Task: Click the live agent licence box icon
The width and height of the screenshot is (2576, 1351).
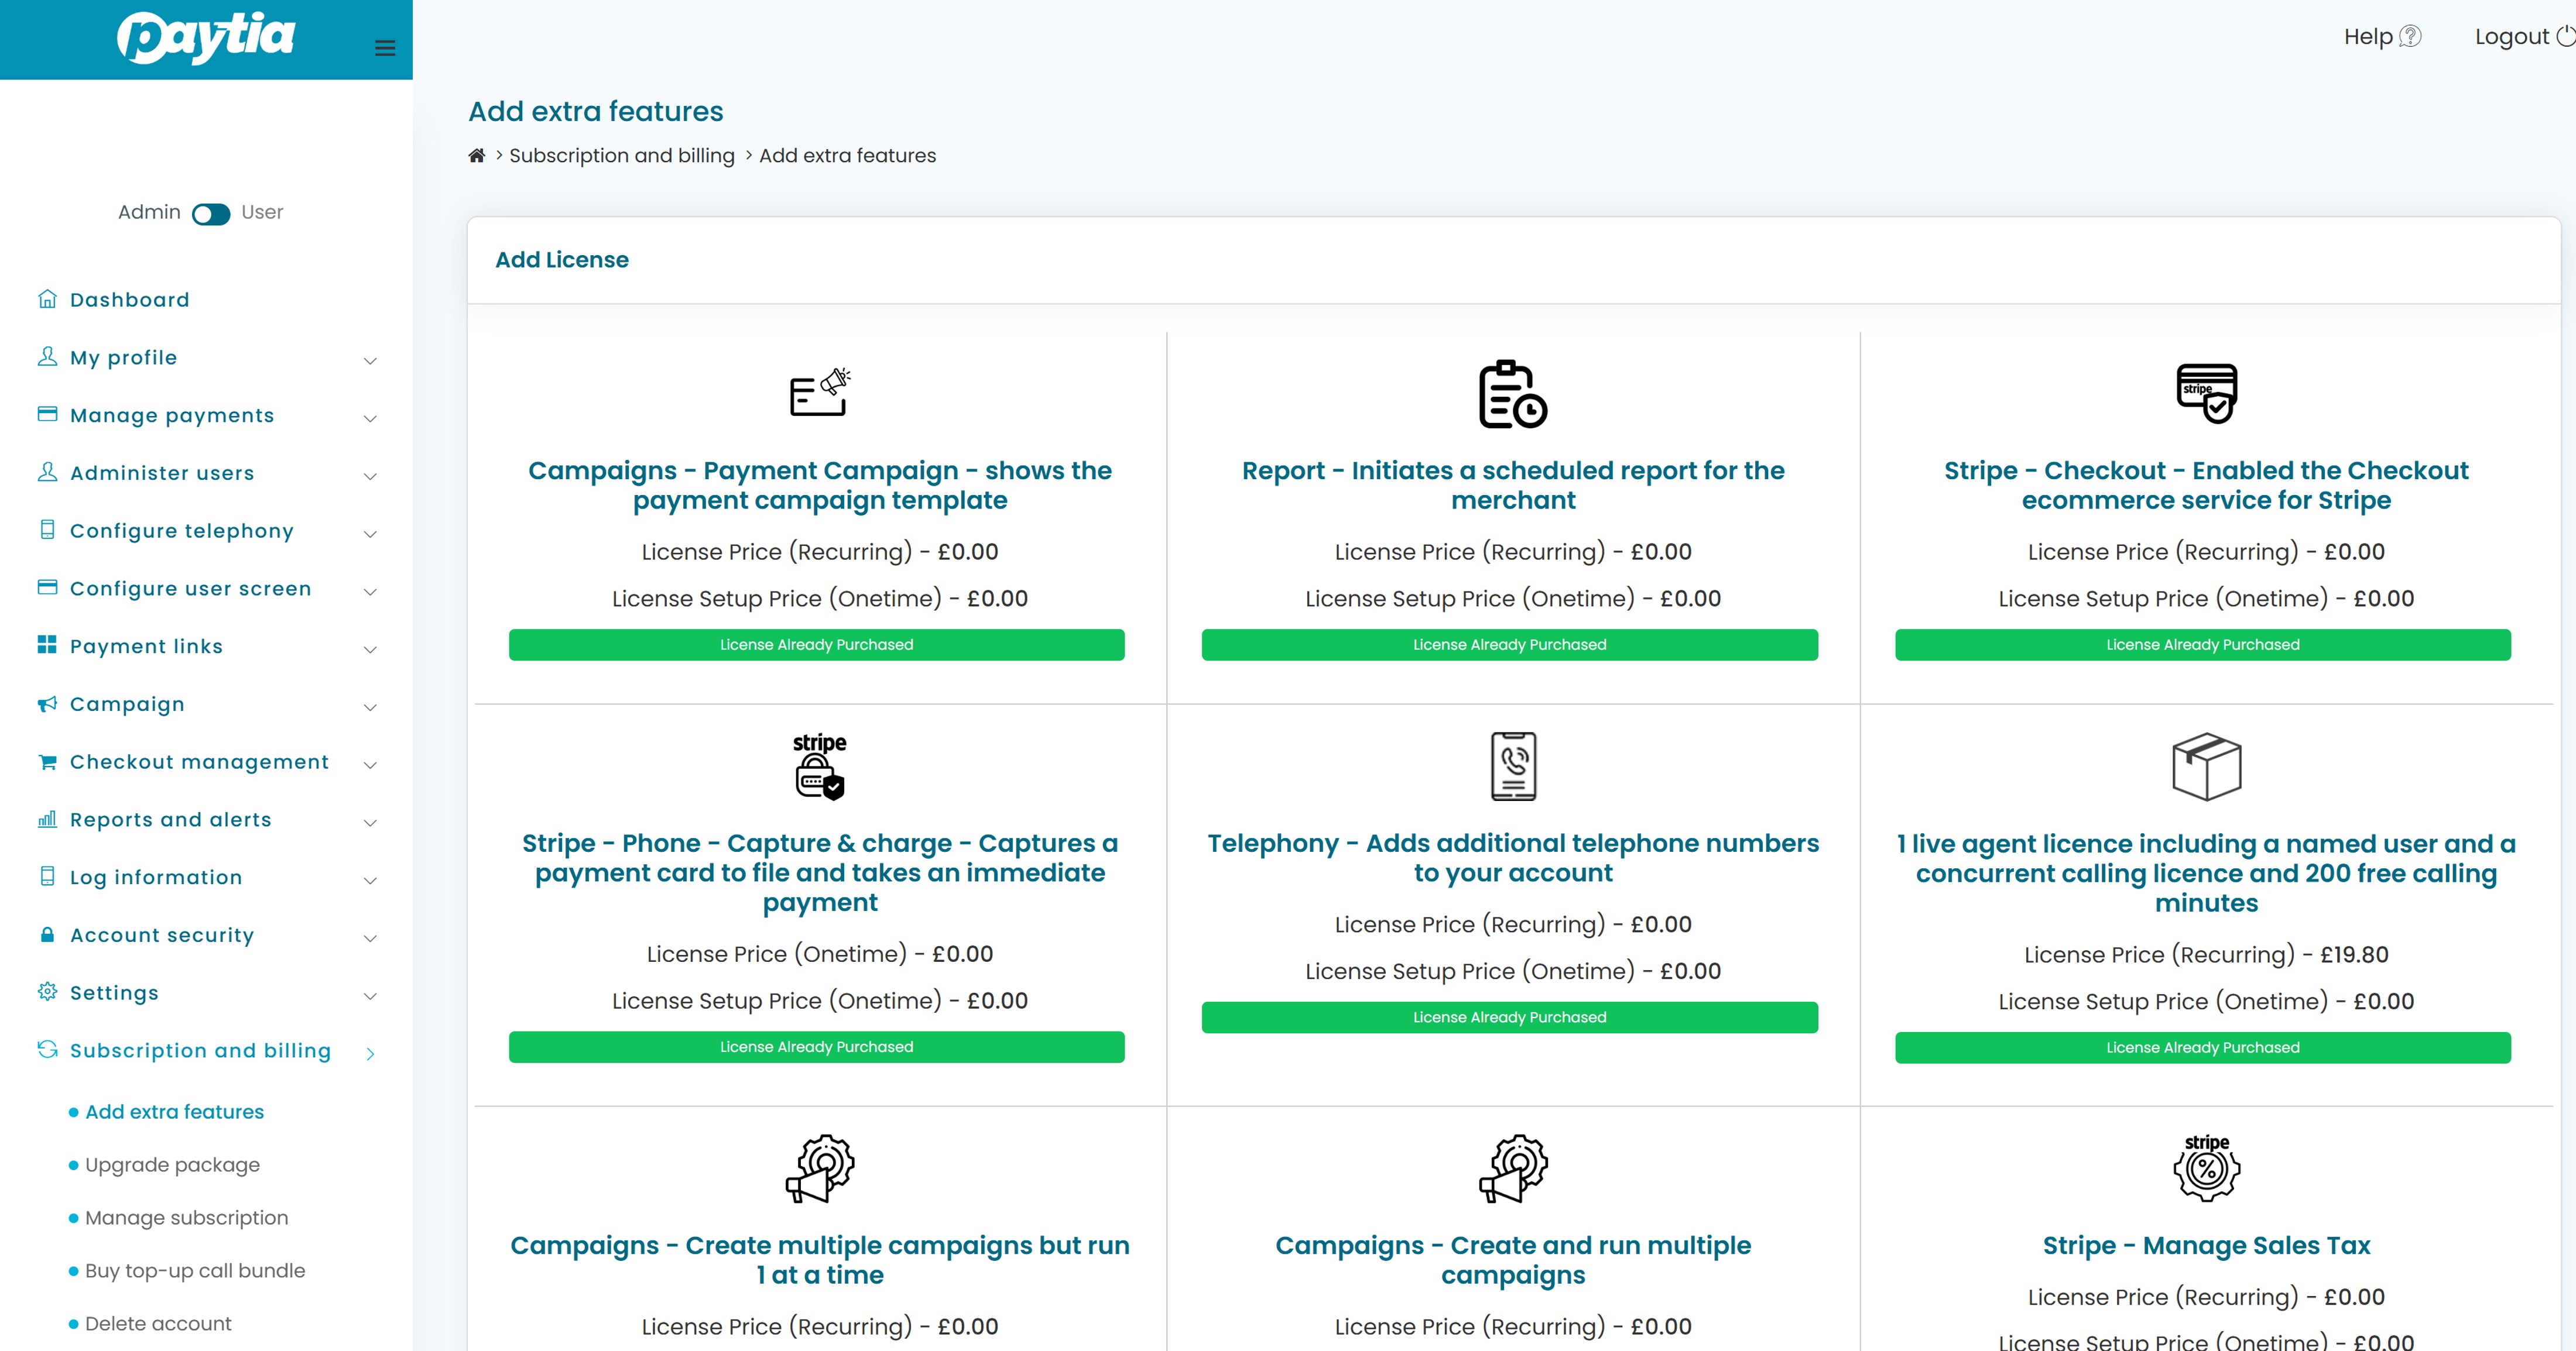Action: tap(2206, 766)
